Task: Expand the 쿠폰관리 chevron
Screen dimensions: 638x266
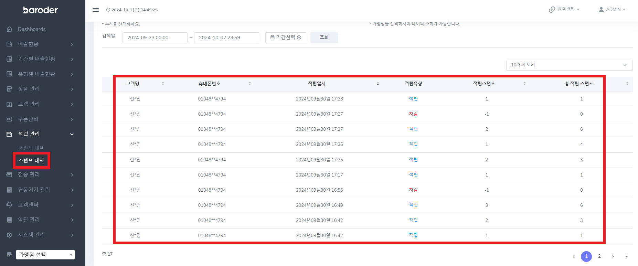Action: point(72,119)
